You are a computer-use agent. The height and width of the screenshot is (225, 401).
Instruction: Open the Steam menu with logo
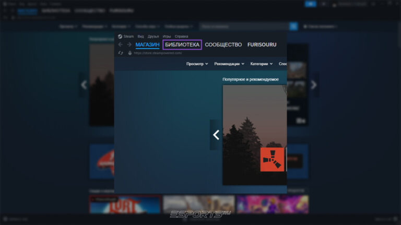click(x=125, y=37)
